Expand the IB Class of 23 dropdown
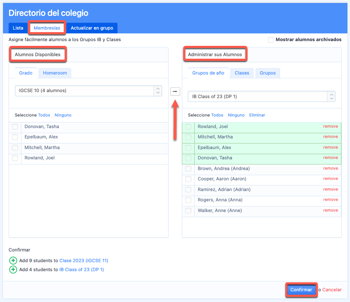This screenshot has height=302, width=350. pyautogui.click(x=261, y=96)
